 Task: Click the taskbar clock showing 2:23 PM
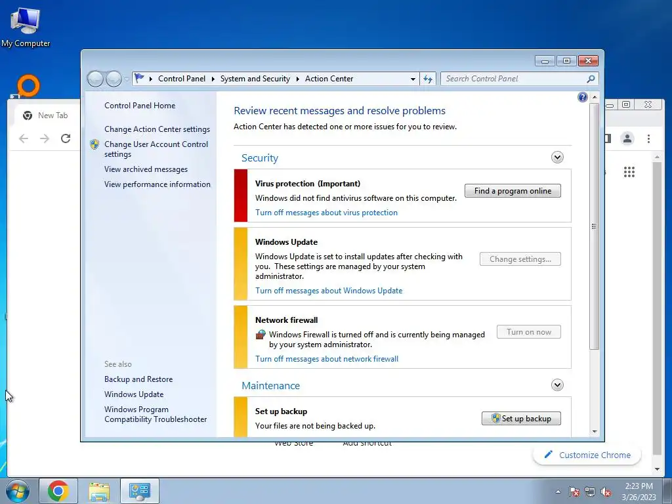639,492
